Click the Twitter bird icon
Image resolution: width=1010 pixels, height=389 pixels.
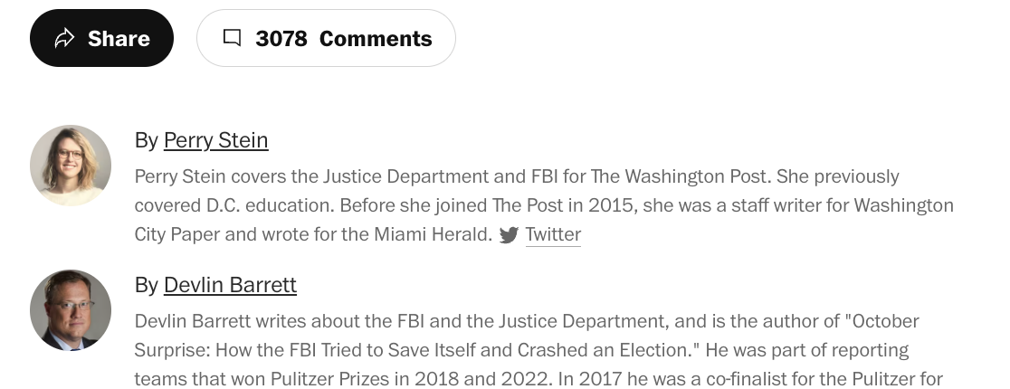point(509,235)
